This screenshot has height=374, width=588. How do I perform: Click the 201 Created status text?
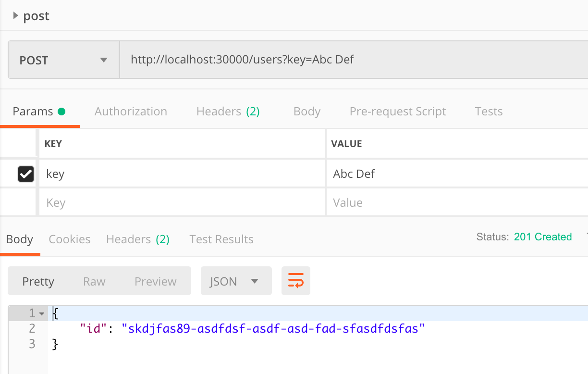click(x=543, y=237)
